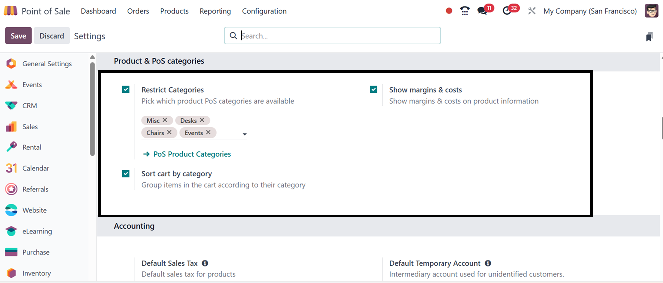Click the Default Sales Tax info icon
Viewport: 663px width, 283px height.
(205, 263)
